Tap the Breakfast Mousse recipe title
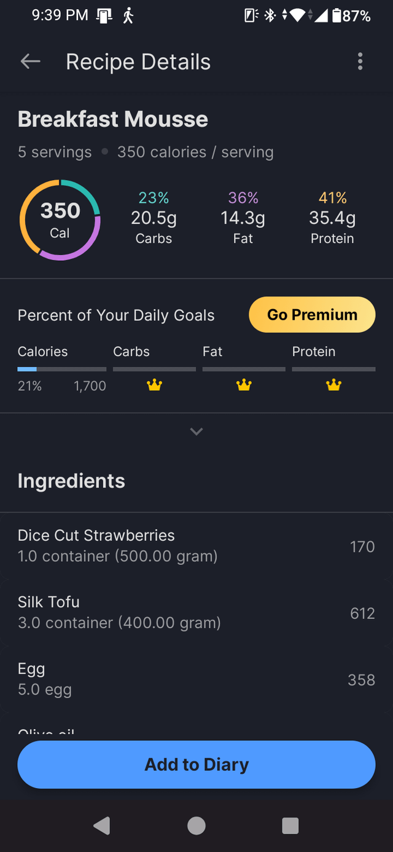 click(113, 119)
